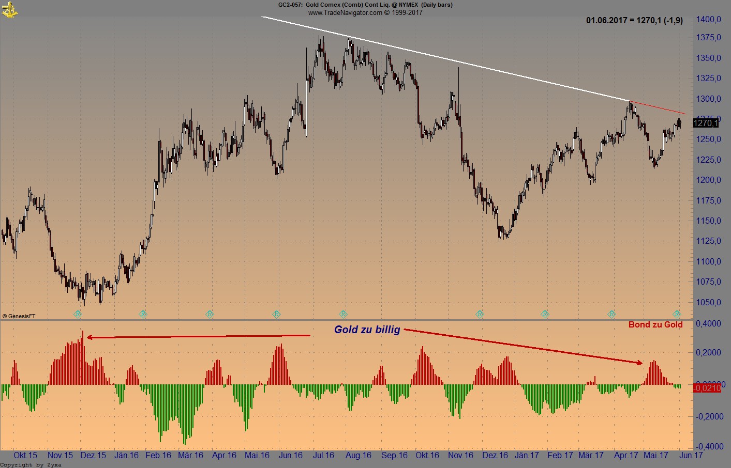This screenshot has height=468, width=731.
Task: Click the contract roll marker above Apr.16
Action: (x=210, y=314)
